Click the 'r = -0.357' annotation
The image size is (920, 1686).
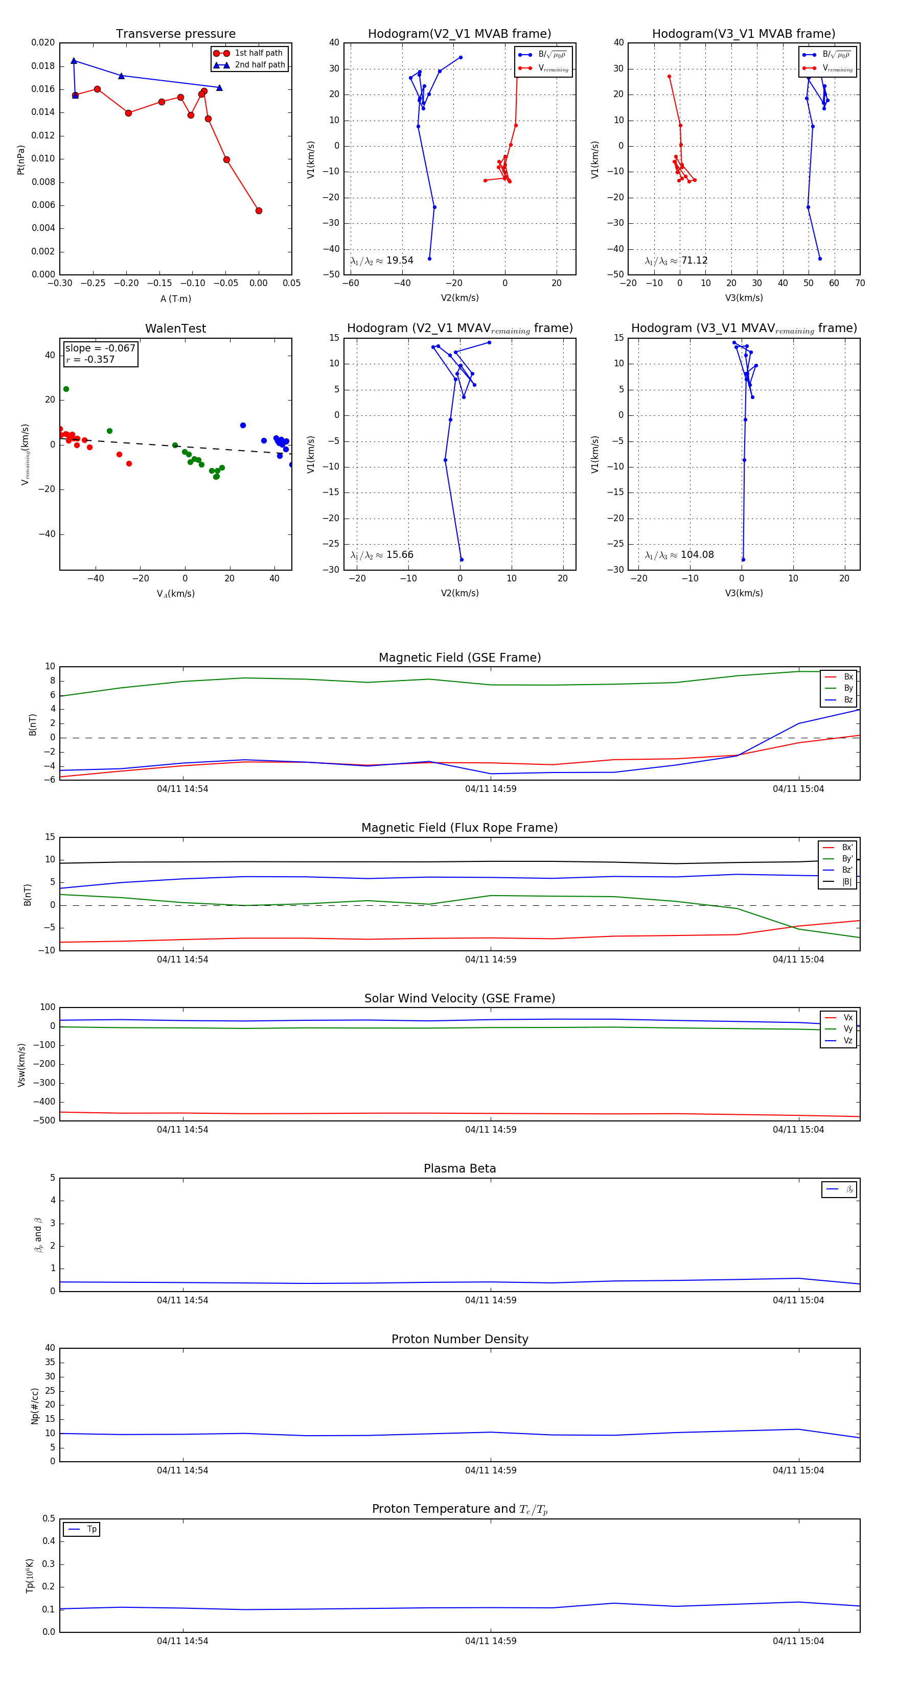(90, 359)
